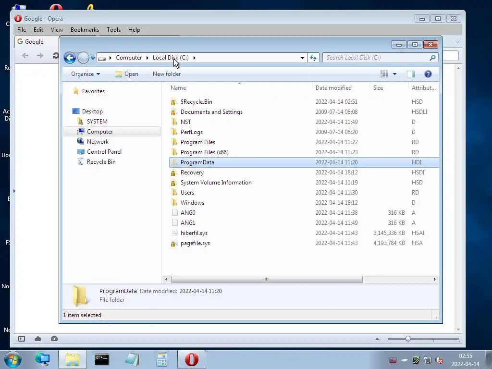Image resolution: width=492 pixels, height=369 pixels.
Task: Click right arrow of horizontal scrollbar
Action: (435, 279)
